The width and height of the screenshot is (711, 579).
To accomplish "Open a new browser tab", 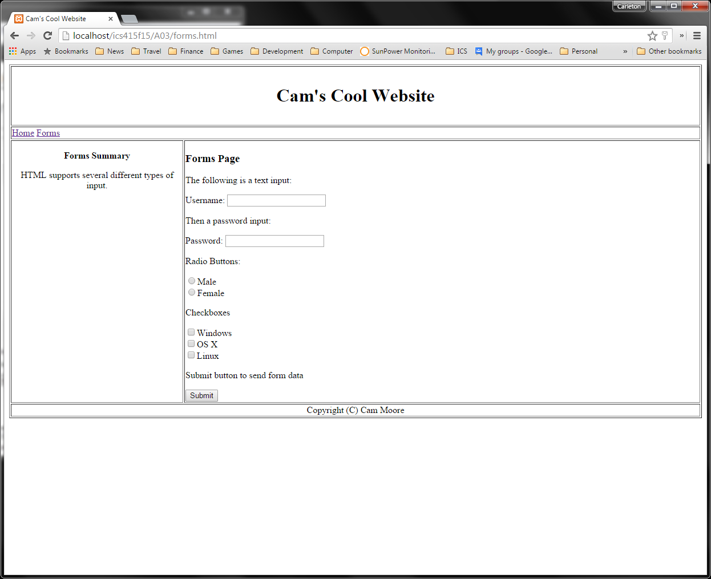I will pos(129,18).
